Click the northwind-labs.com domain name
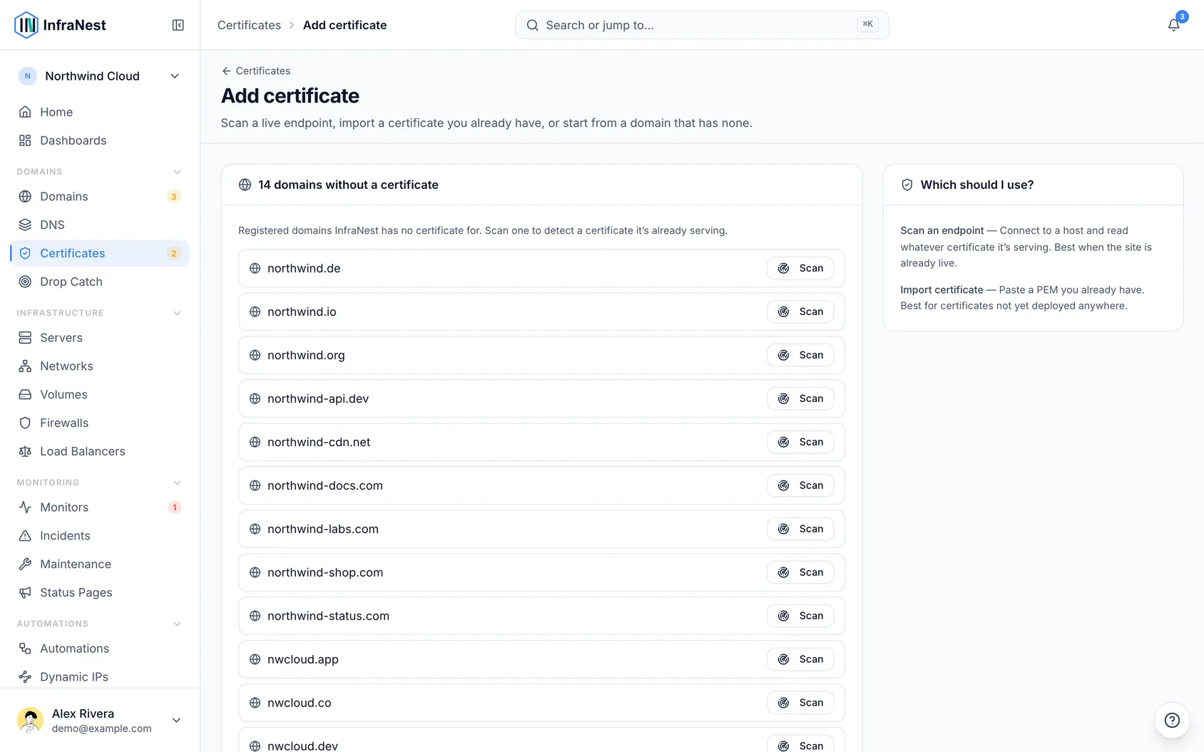Viewport: 1204px width, 752px height. [x=323, y=529]
